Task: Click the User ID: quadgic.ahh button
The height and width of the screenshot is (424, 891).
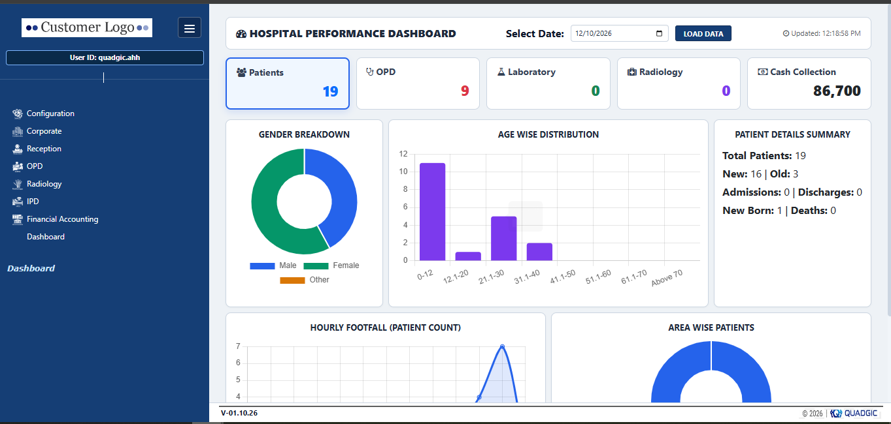Action: click(x=105, y=57)
